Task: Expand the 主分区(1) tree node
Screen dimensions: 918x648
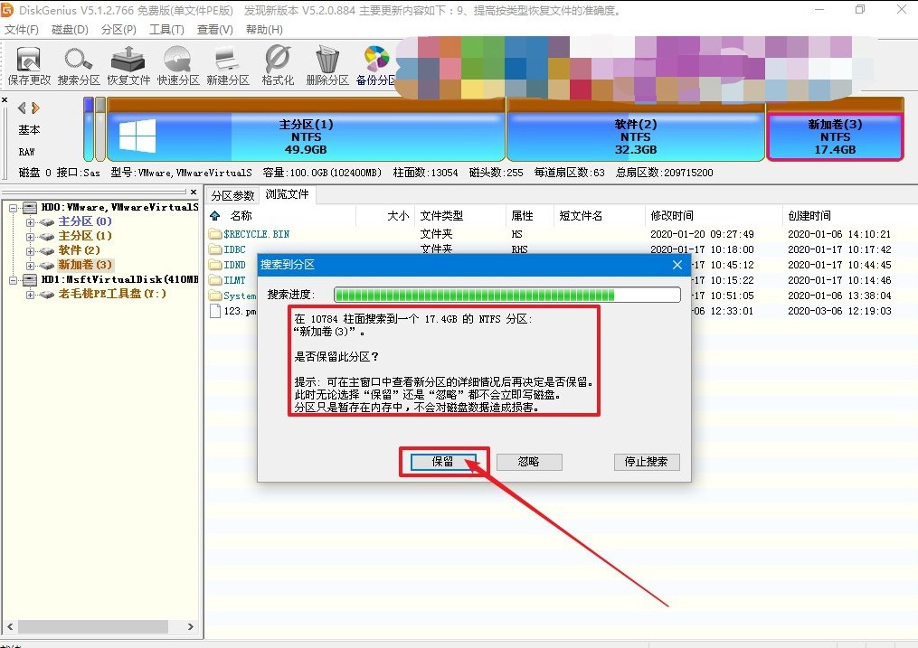Action: click(x=30, y=237)
